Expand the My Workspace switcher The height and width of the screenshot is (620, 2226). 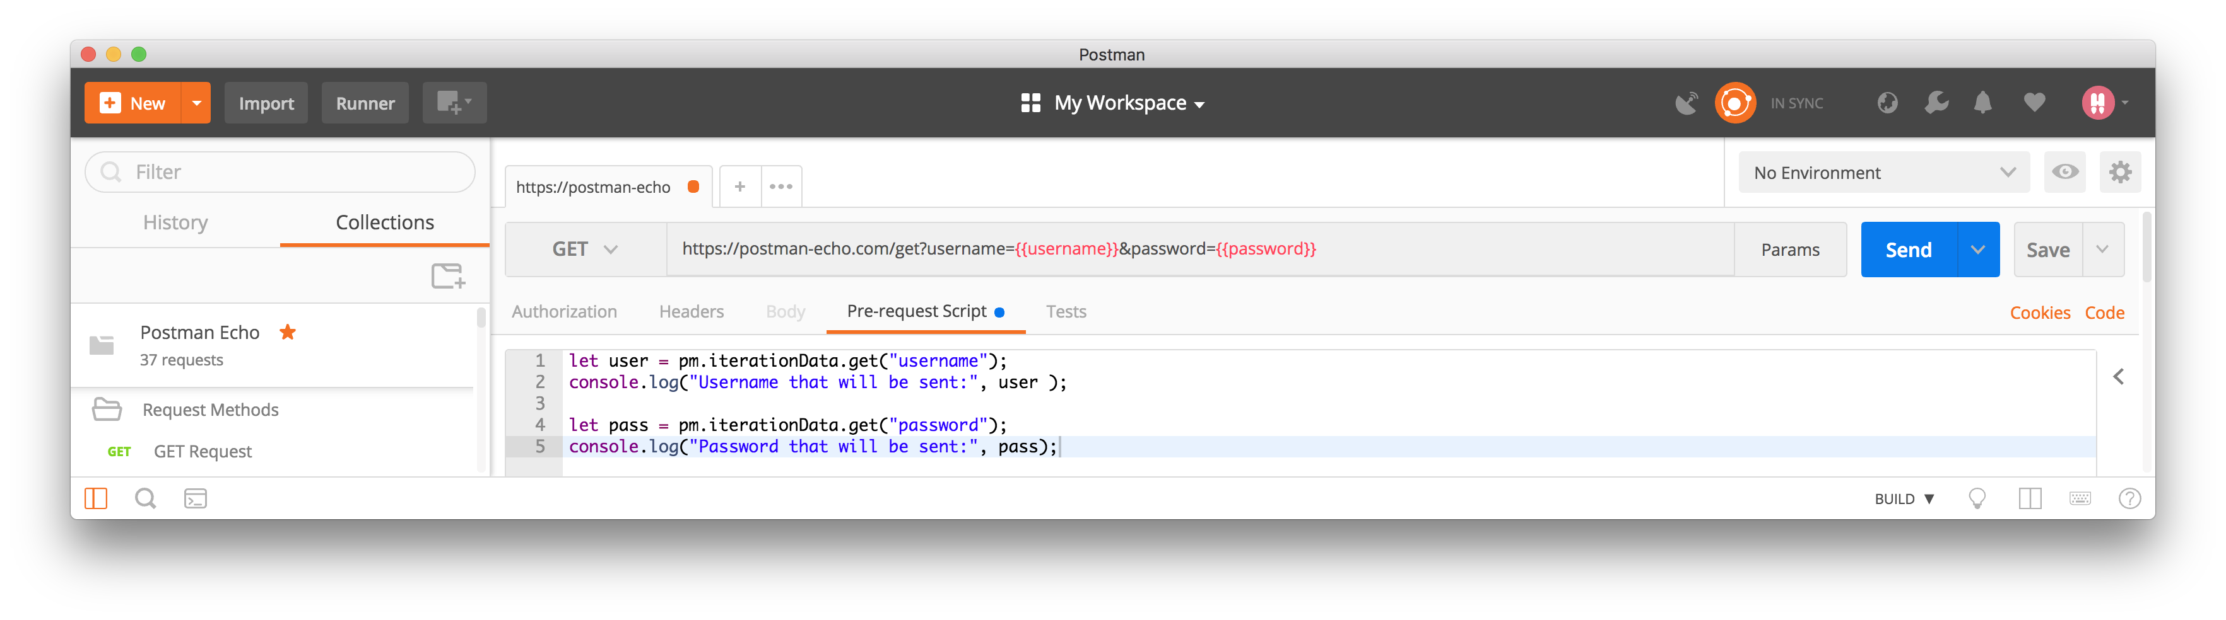point(1112,103)
